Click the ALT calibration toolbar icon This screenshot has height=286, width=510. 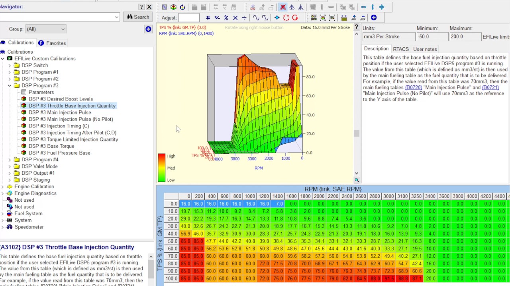pyautogui.click(x=204, y=7)
